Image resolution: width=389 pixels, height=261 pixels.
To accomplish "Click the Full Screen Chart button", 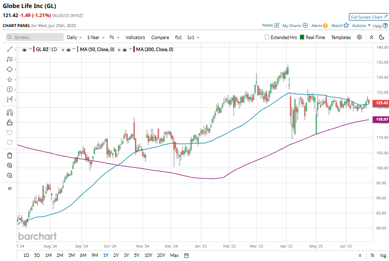I will (368, 17).
